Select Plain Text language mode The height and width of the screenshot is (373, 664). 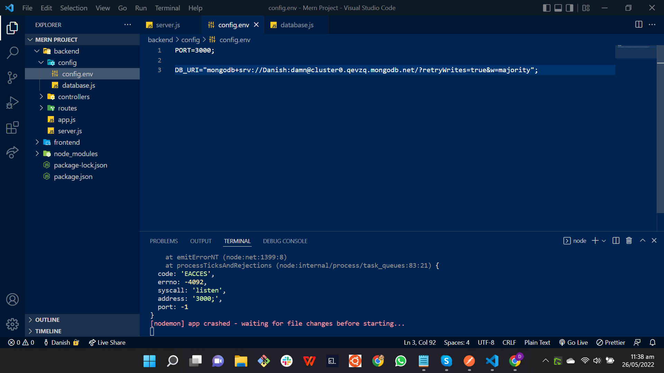[x=537, y=343]
